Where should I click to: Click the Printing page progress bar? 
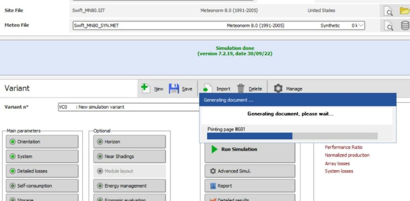coord(292,136)
